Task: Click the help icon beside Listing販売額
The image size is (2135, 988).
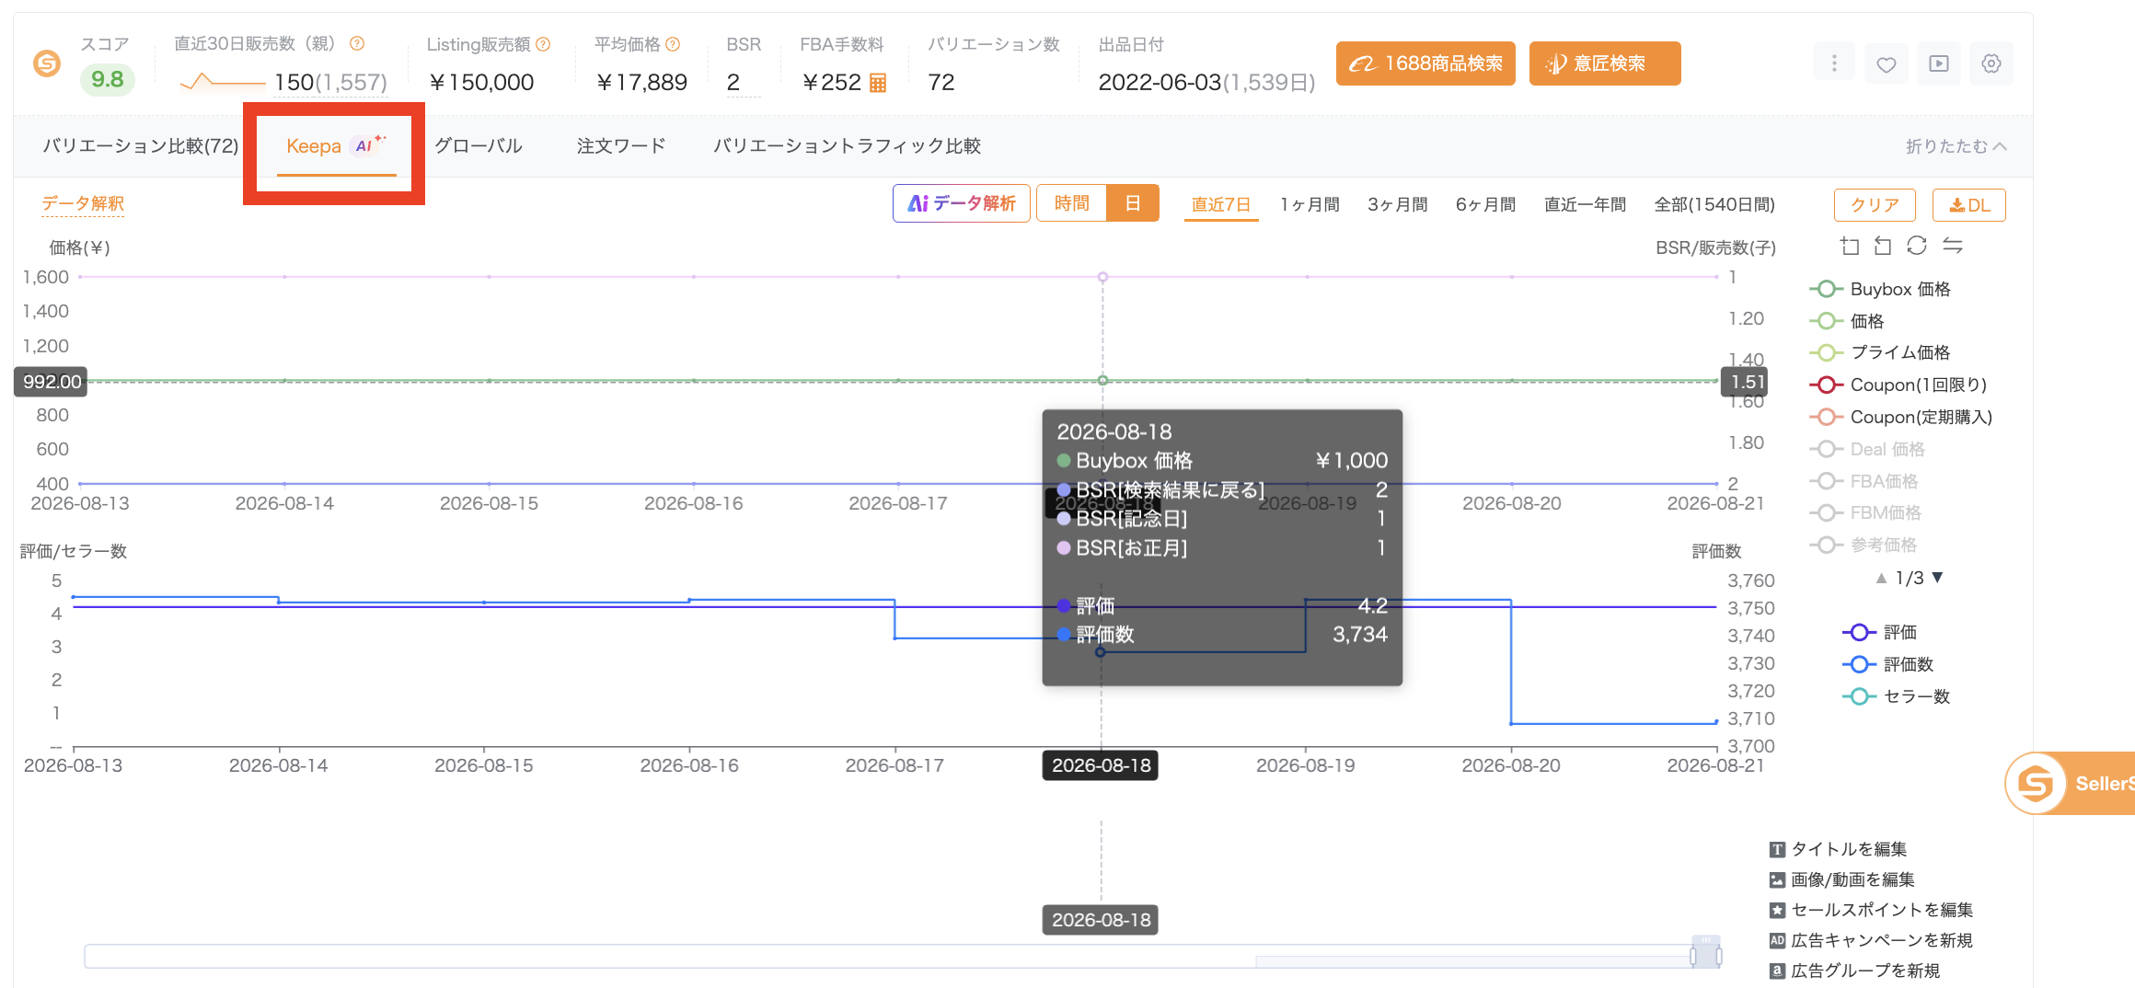Action: coord(543,44)
